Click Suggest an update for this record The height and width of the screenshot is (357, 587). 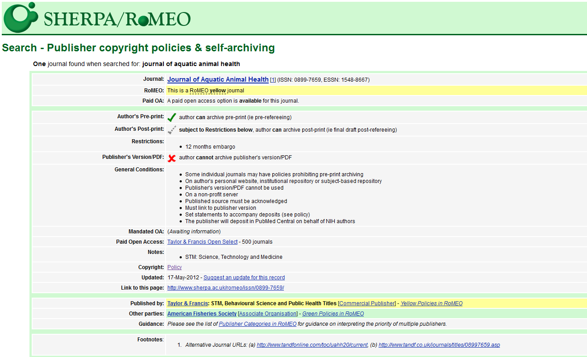pos(244,278)
